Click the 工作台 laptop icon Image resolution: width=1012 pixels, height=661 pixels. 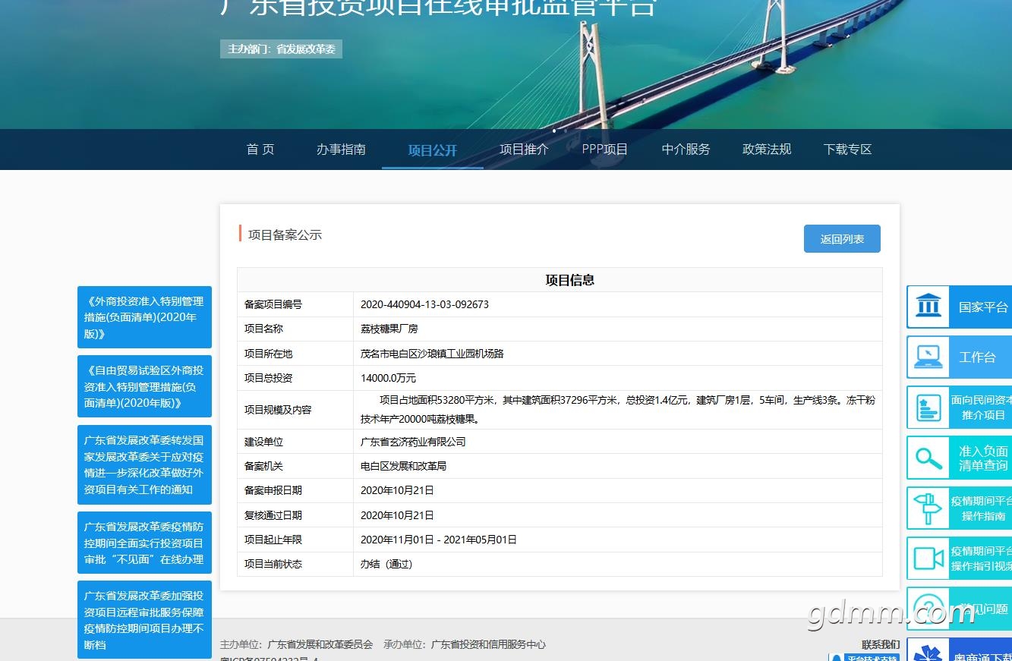click(928, 357)
